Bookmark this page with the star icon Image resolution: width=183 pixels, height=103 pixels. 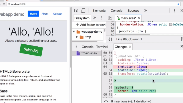coord(178,4)
